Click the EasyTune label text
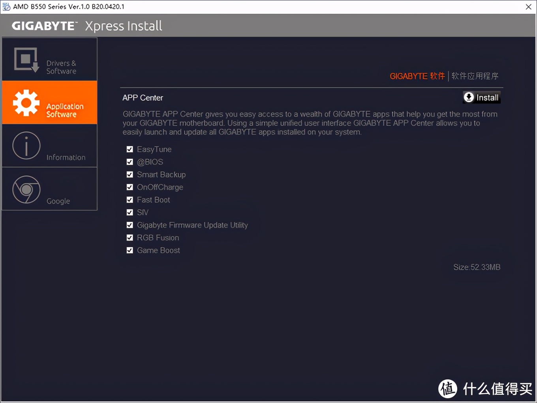This screenshot has width=537, height=403. point(154,149)
